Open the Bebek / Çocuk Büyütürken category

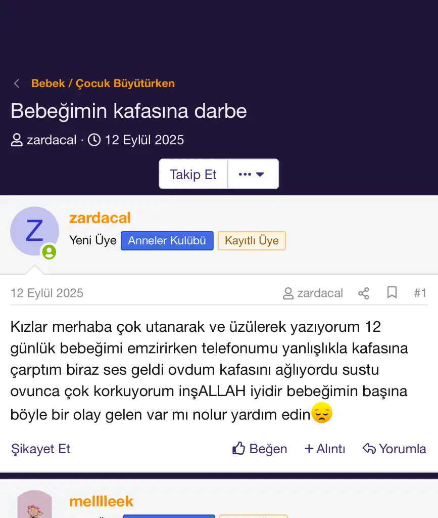(103, 83)
